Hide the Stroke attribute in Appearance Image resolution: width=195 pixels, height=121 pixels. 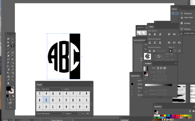tap(132, 88)
